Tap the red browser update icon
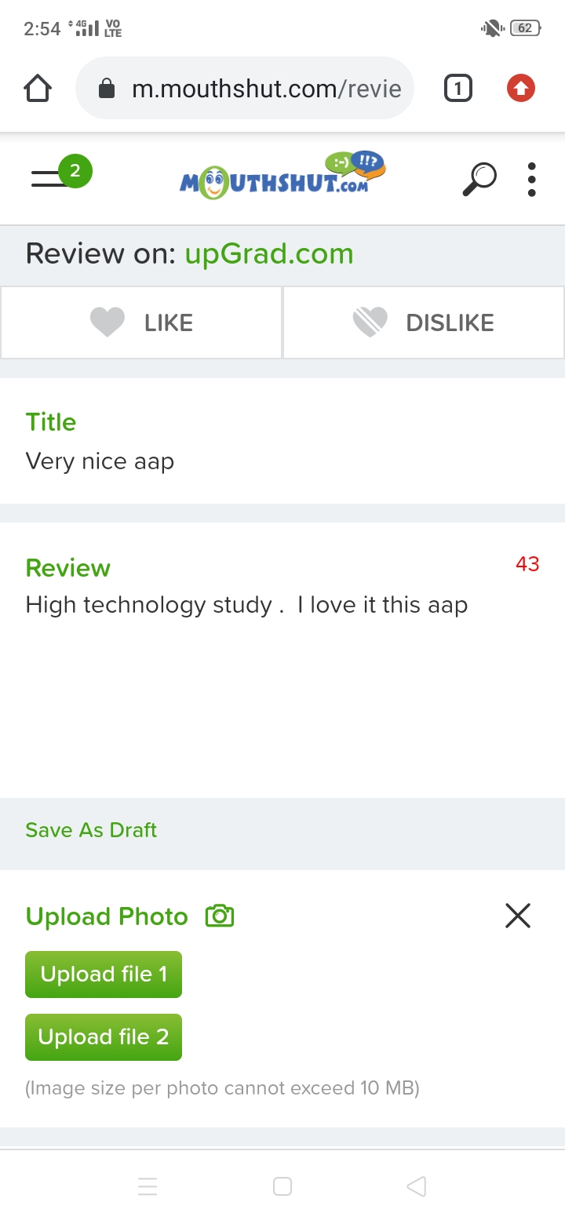The width and height of the screenshot is (565, 1224). click(520, 89)
